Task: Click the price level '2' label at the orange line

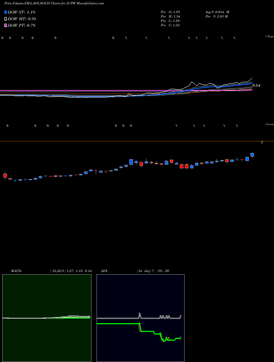Action: coord(262,143)
